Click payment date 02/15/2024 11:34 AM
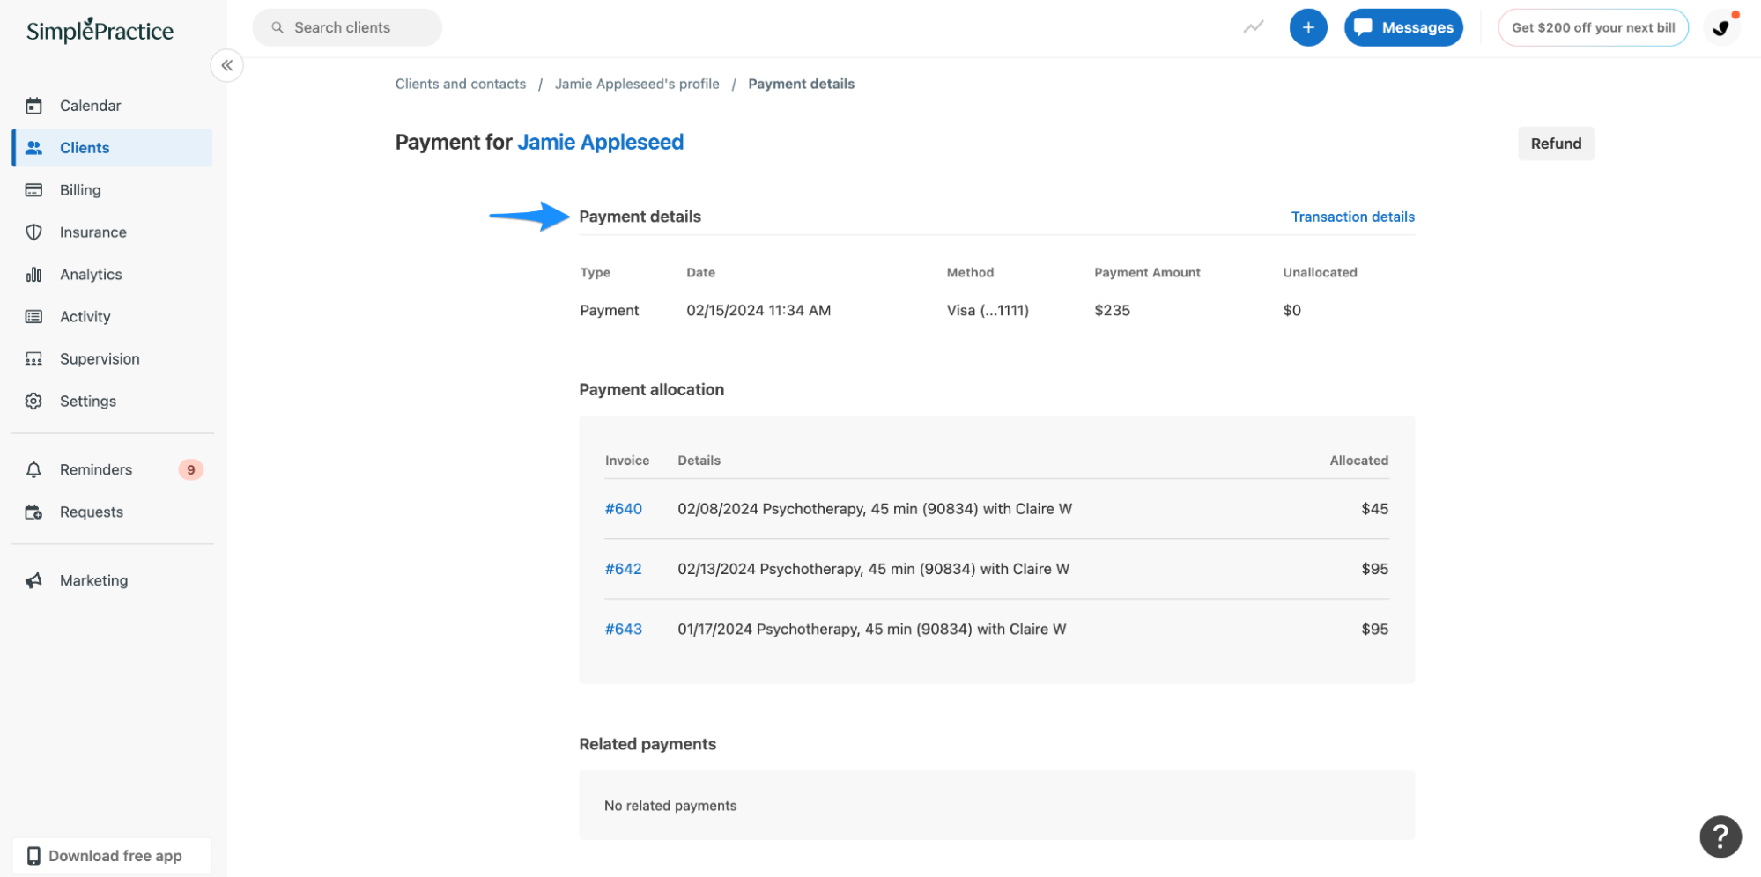 [x=758, y=311]
